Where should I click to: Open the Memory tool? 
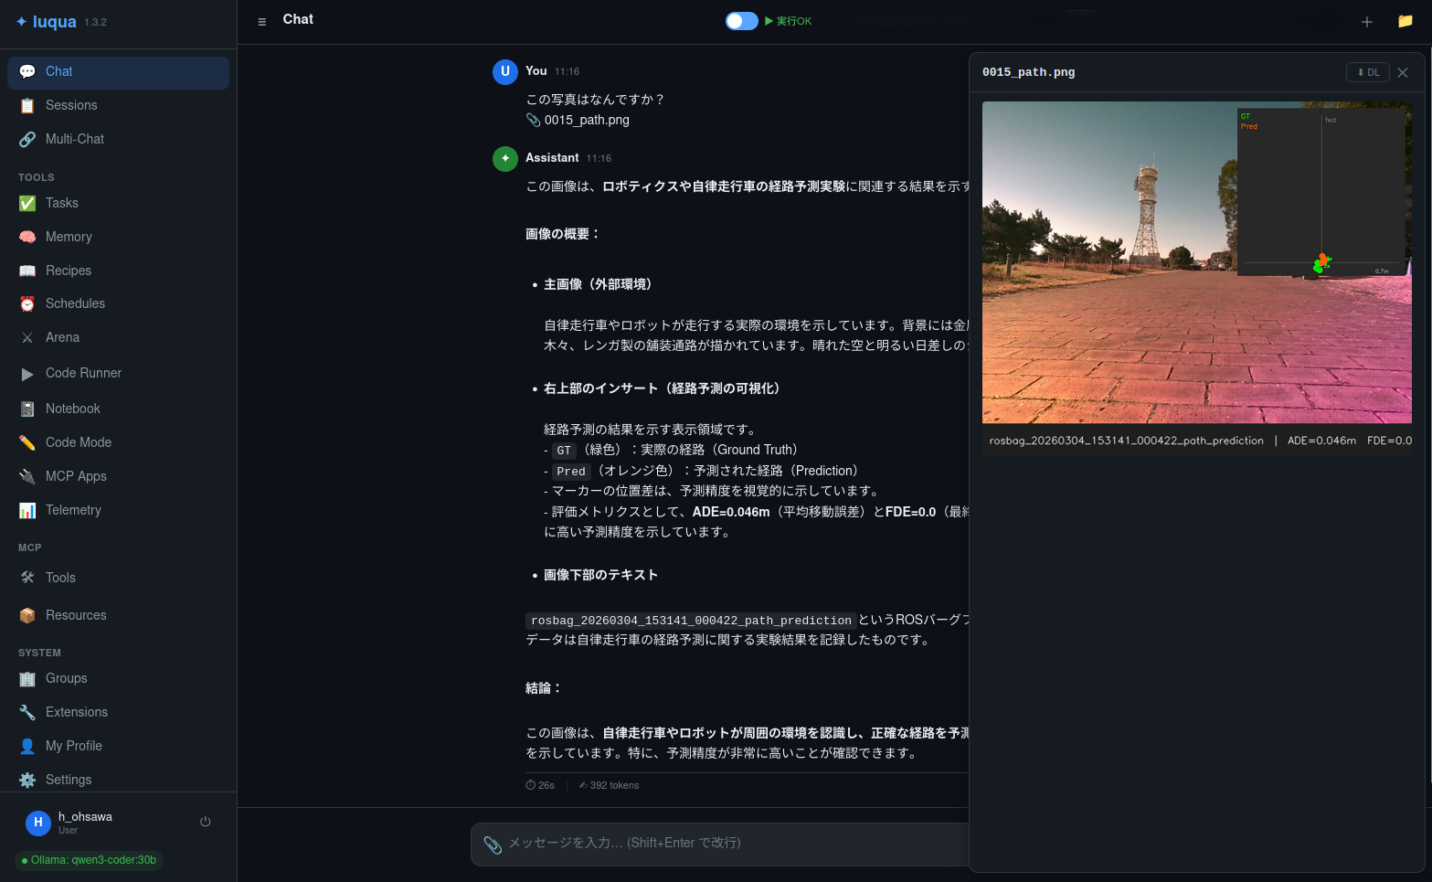(x=69, y=237)
